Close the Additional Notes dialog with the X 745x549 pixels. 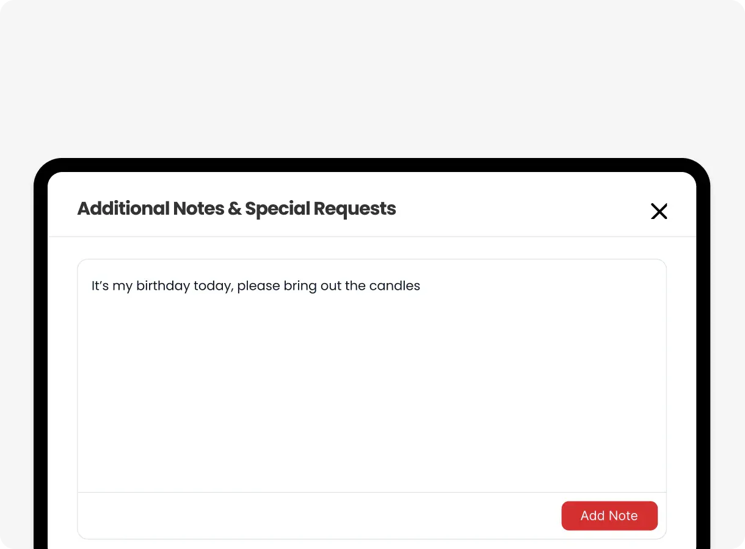point(659,211)
